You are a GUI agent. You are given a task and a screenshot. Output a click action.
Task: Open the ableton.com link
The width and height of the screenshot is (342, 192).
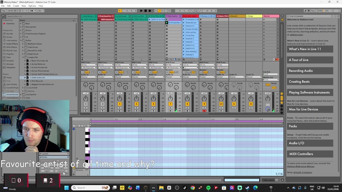point(296,35)
